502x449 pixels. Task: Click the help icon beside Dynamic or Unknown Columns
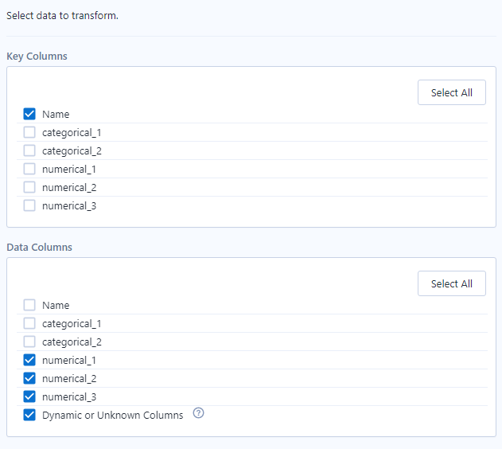tap(199, 414)
